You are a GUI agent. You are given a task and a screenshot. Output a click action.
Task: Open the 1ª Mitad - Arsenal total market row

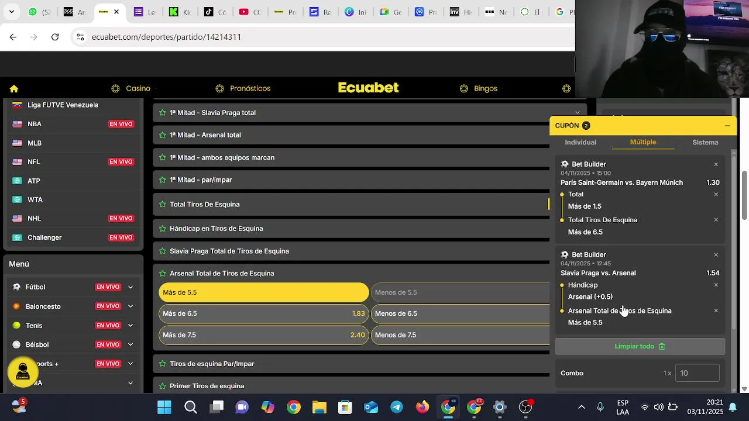351,135
